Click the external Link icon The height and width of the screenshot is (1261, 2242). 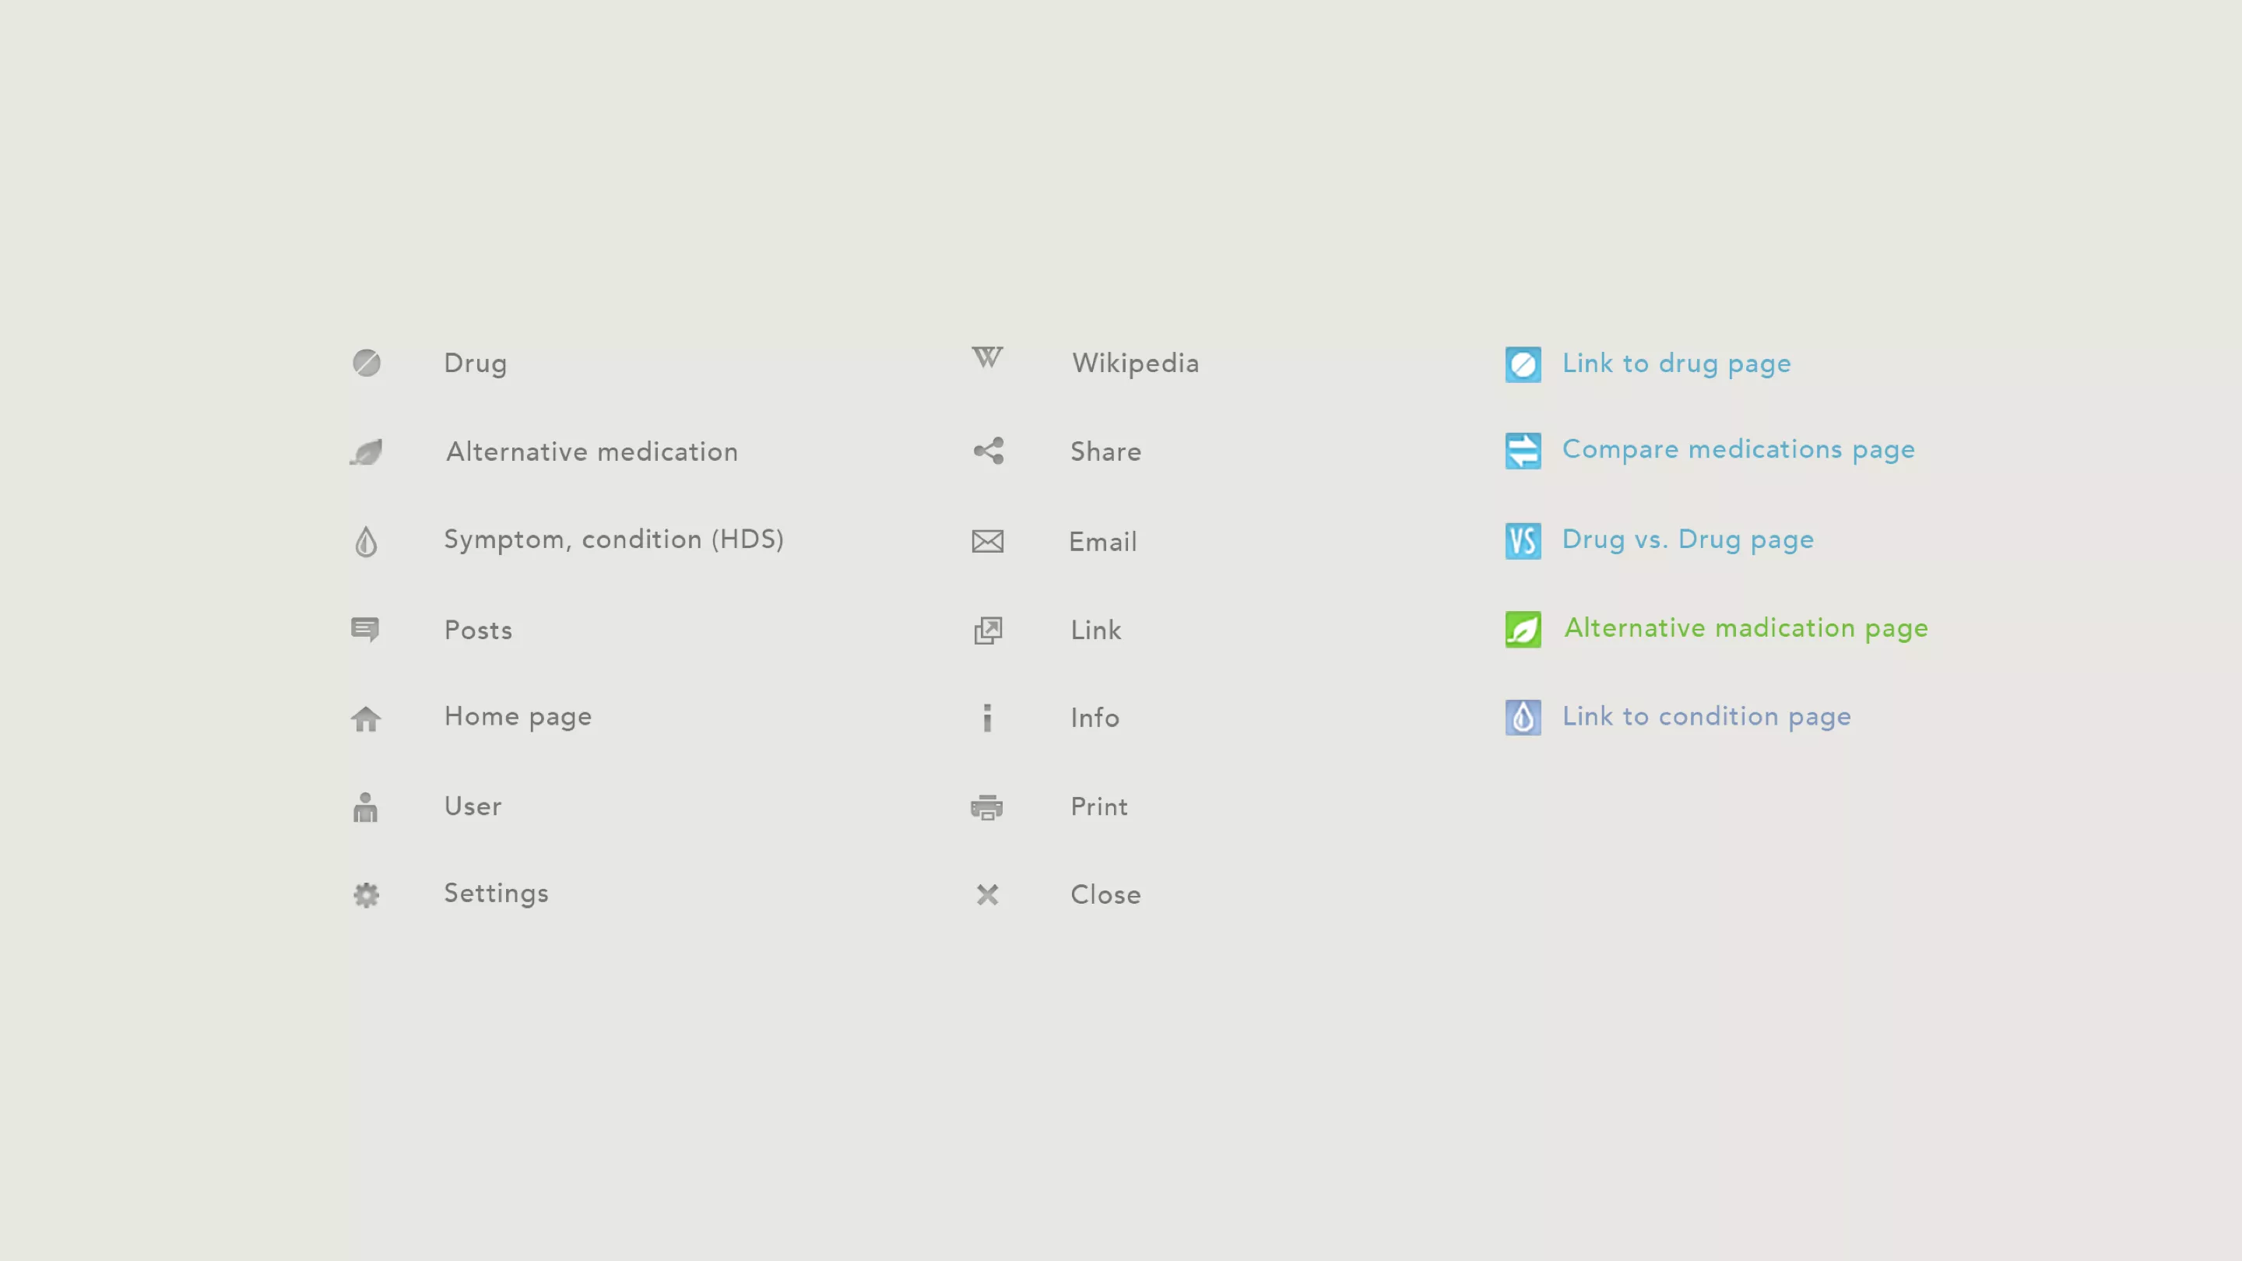click(988, 630)
